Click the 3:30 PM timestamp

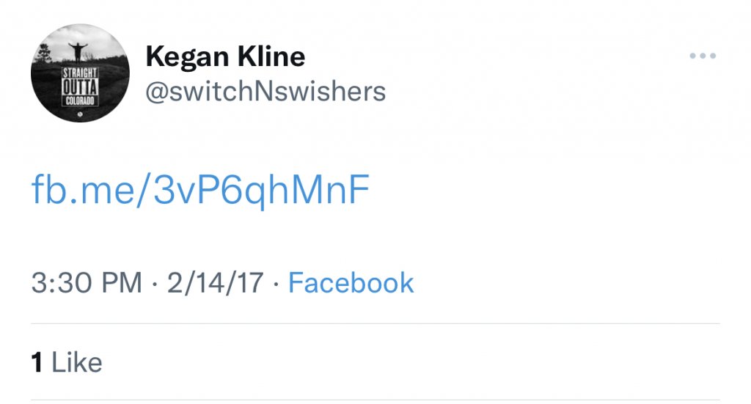(x=87, y=283)
